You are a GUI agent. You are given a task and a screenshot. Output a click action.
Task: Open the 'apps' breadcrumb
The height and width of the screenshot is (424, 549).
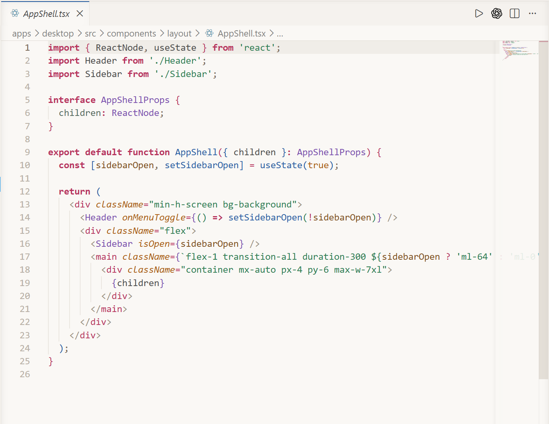click(22, 34)
